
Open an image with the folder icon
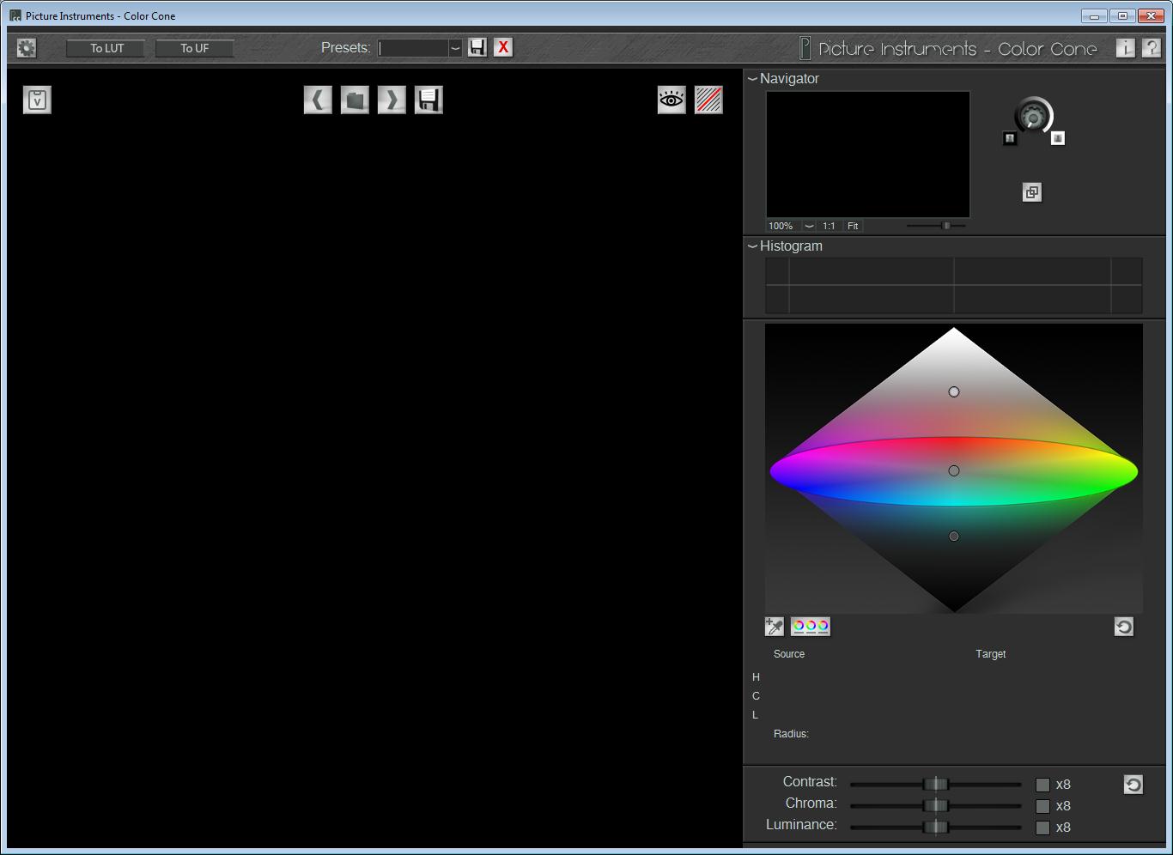[x=355, y=100]
